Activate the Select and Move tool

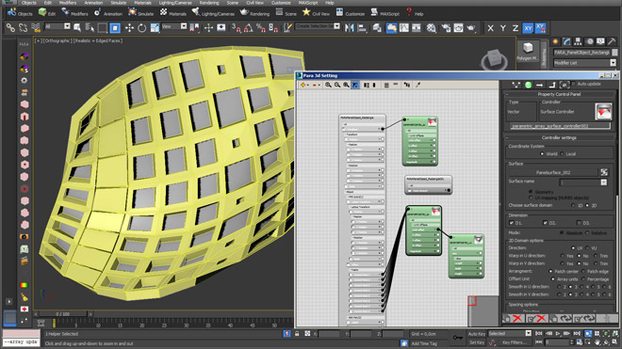[x=129, y=27]
